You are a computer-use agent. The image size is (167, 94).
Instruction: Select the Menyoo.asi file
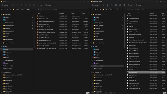point(131,37)
